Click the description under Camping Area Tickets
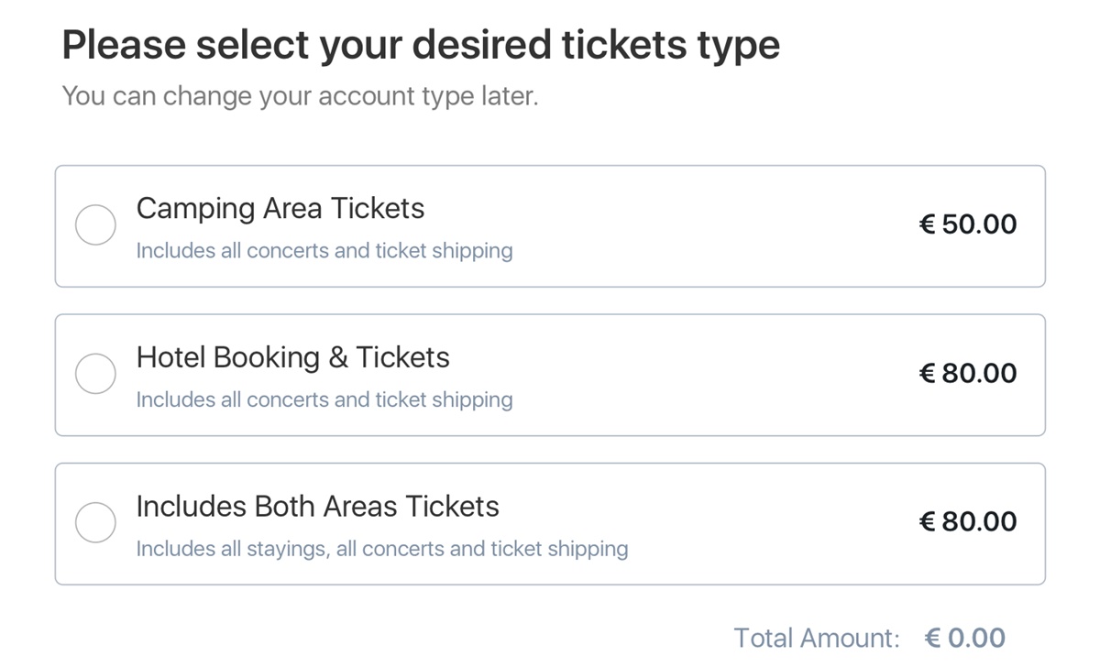1100x667 pixels. [324, 251]
